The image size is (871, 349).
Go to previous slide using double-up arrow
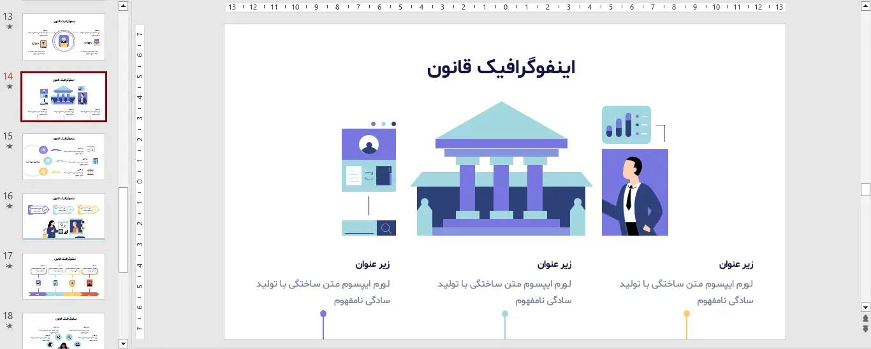tap(865, 318)
